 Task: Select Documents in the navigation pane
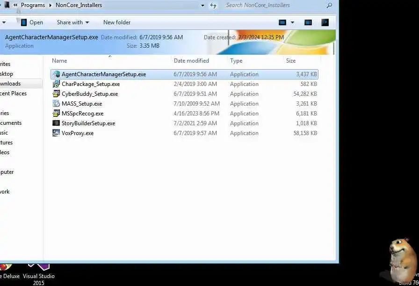pyautogui.click(x=11, y=123)
